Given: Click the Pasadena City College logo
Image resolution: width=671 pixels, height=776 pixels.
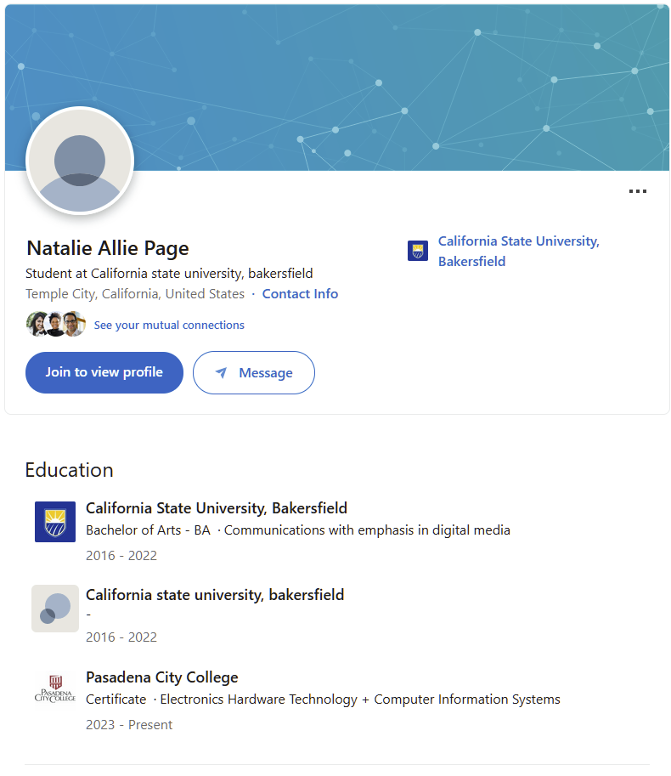Looking at the screenshot, I should 55,690.
